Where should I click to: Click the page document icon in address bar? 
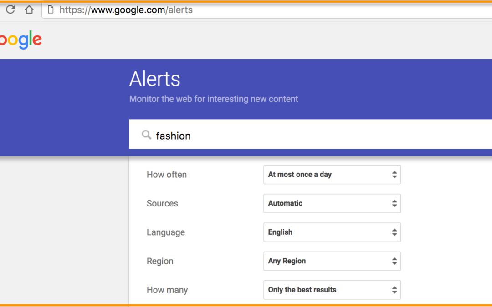51,10
